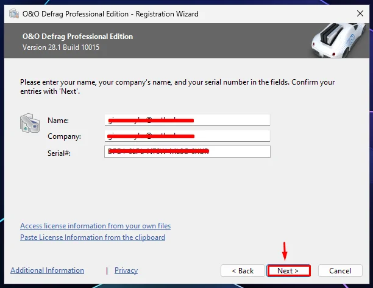Image resolution: width=373 pixels, height=288 pixels.
Task: Click the 'Name:' label
Action: tap(58, 121)
